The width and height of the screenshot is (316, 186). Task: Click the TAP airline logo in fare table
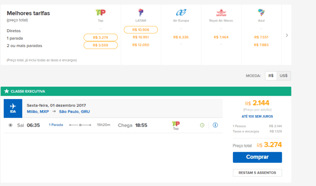click(x=100, y=13)
